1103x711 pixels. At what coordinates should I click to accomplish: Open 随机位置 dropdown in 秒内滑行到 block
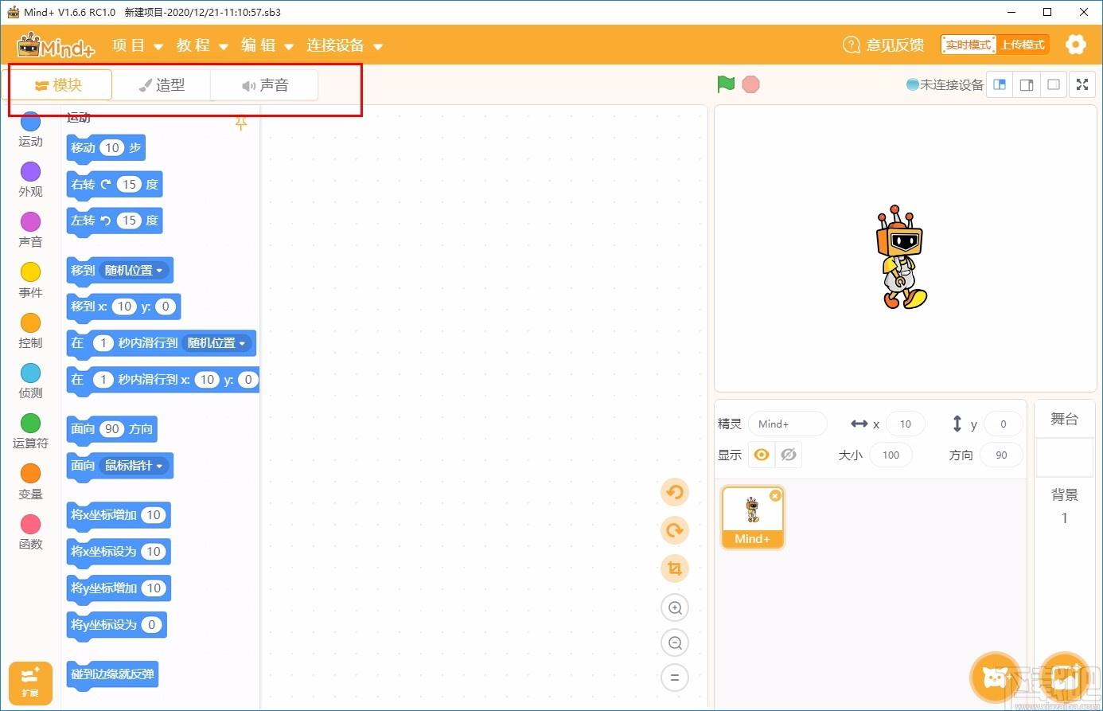(x=217, y=343)
